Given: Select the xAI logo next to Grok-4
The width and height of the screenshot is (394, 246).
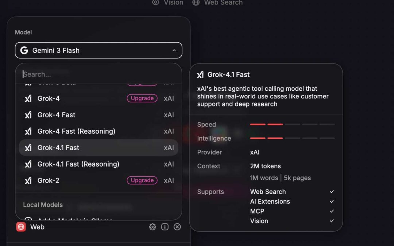Looking at the screenshot, I should click(x=28, y=98).
